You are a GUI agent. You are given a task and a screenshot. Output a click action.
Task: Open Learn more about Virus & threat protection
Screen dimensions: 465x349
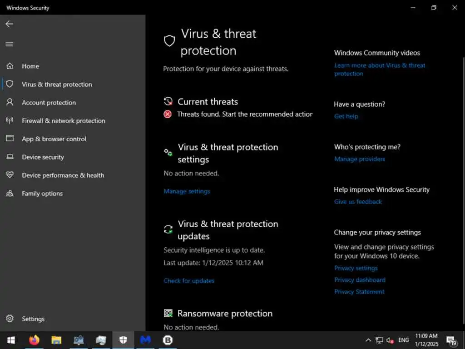380,70
